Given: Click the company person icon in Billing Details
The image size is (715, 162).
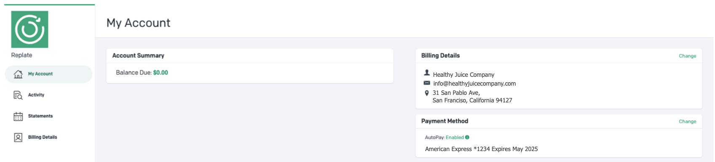Looking at the screenshot, I should point(427,73).
